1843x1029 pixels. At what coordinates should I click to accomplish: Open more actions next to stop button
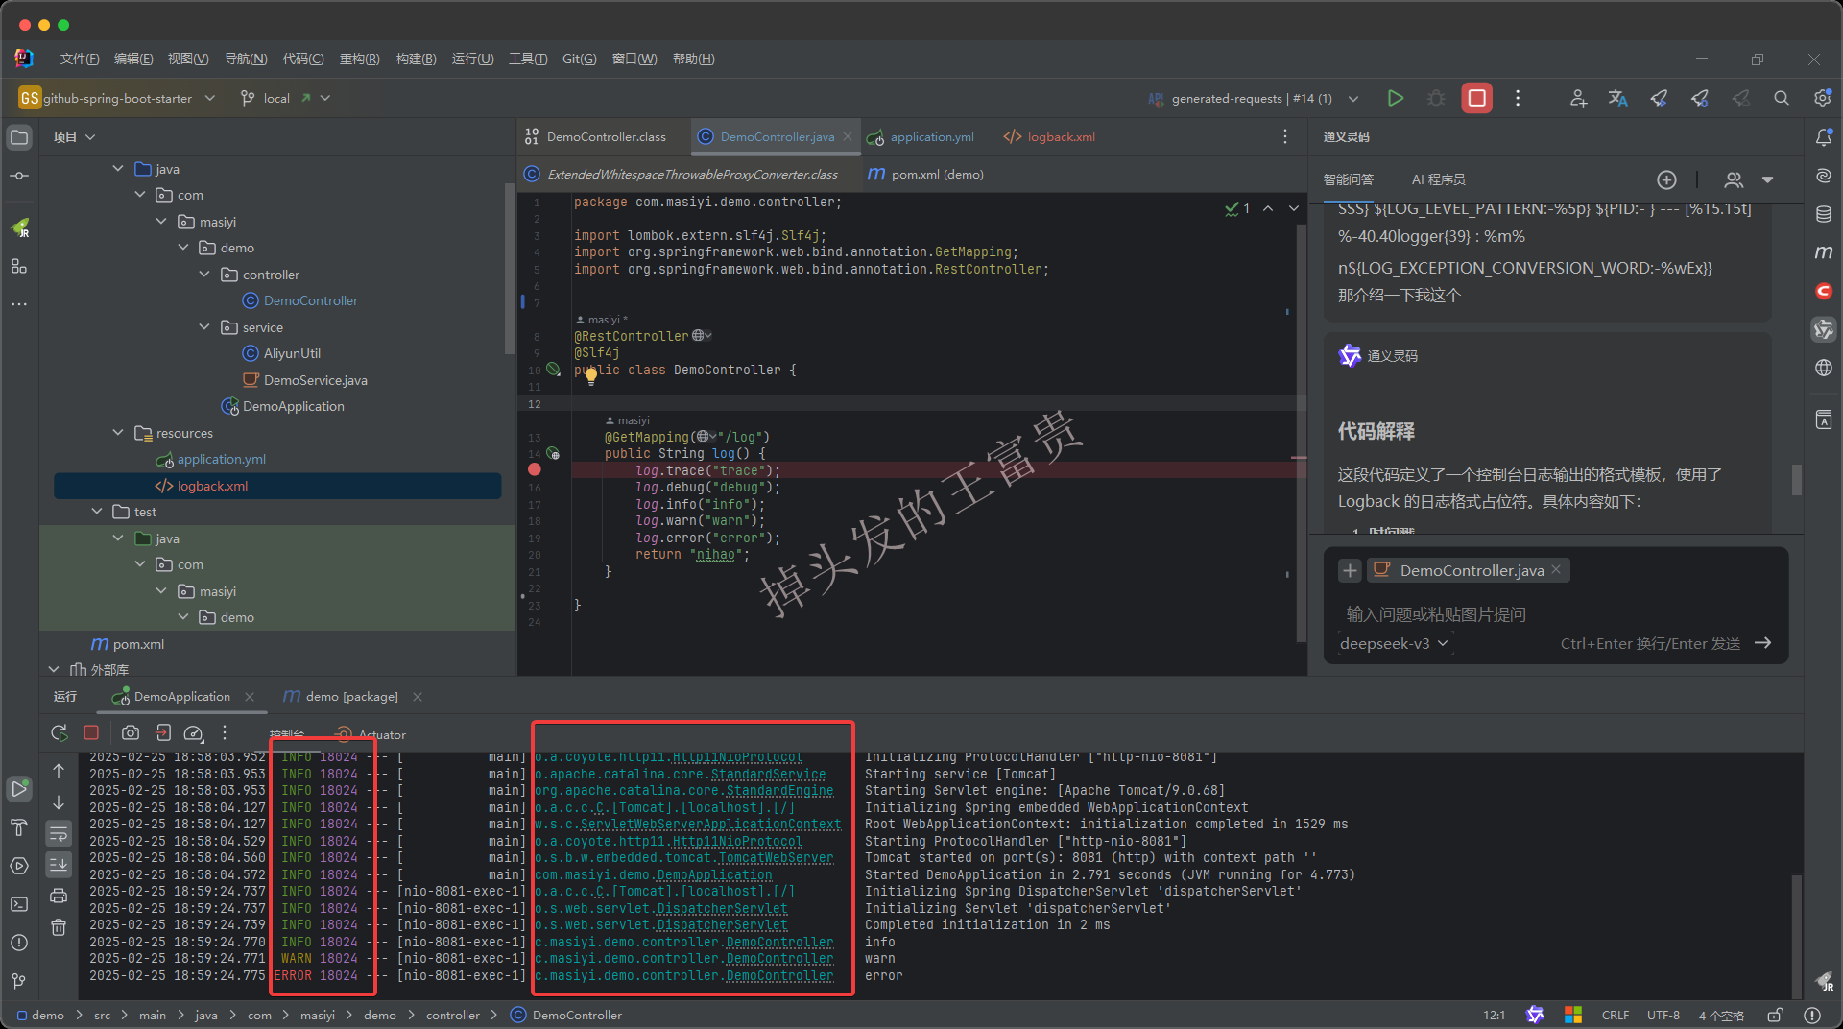point(1518,98)
